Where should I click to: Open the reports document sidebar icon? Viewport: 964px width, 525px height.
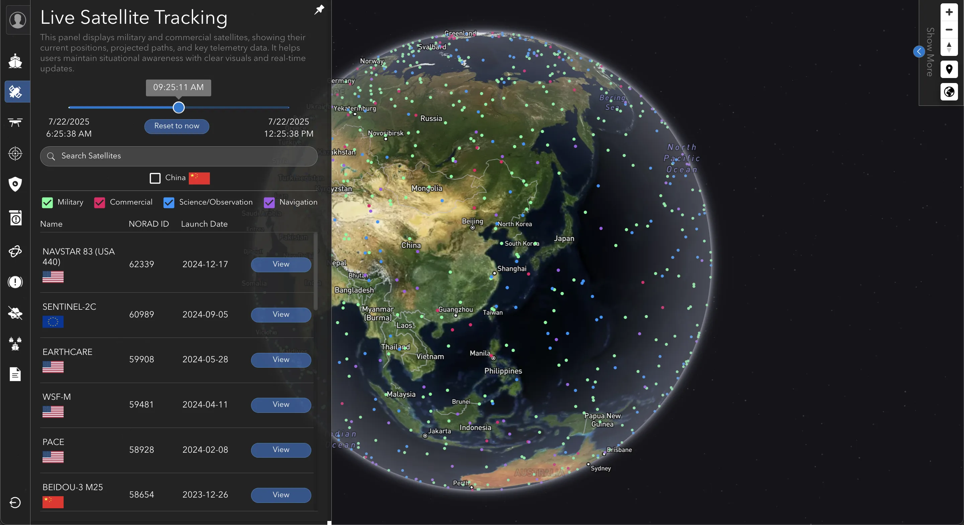[x=15, y=374]
